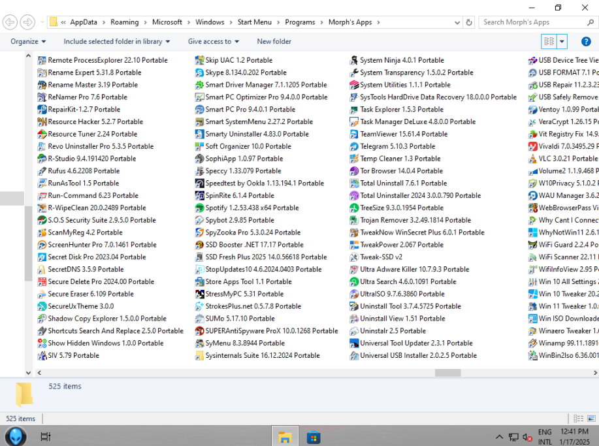This screenshot has height=446, width=599.
Task: Click the New folder button
Action: pyautogui.click(x=274, y=42)
